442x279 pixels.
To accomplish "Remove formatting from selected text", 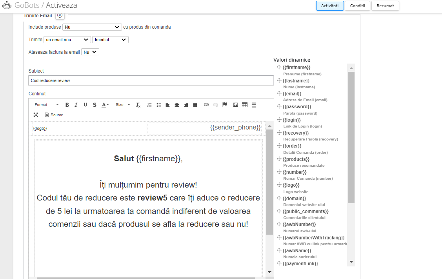I will pyautogui.click(x=138, y=105).
